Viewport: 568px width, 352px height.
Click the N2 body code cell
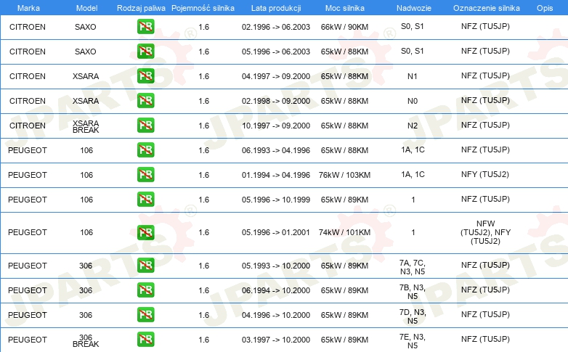click(413, 126)
